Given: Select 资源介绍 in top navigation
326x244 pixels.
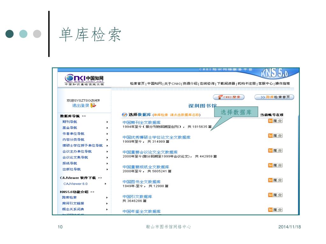Looking at the screenshot, I should 190,84.
